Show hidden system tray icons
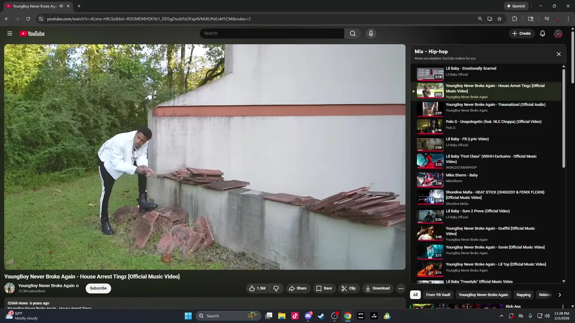 501,316
